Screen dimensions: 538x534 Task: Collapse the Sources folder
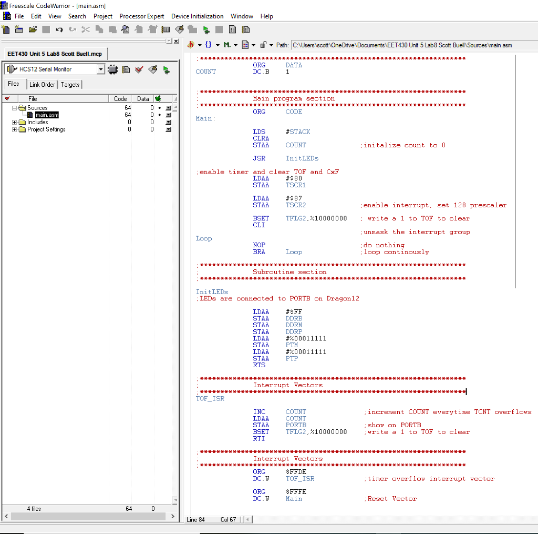coord(15,108)
